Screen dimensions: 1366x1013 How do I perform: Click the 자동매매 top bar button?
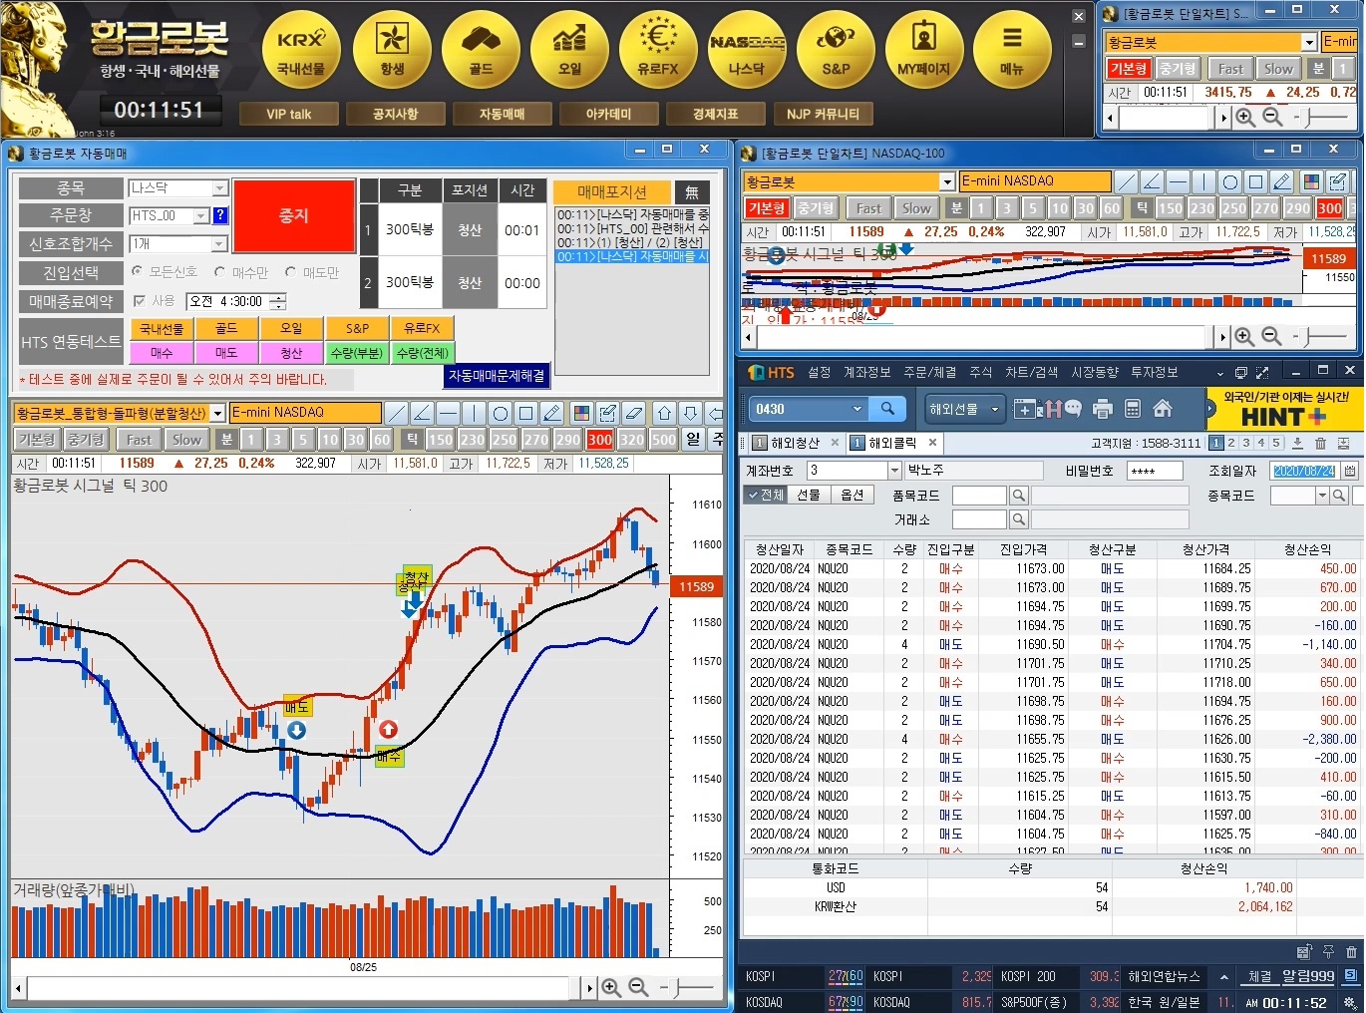502,114
